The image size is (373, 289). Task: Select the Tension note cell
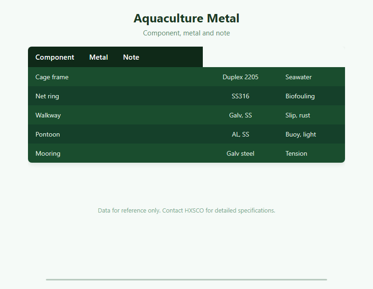point(311,153)
